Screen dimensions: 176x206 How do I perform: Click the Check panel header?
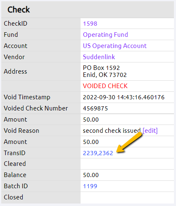pos(88,10)
